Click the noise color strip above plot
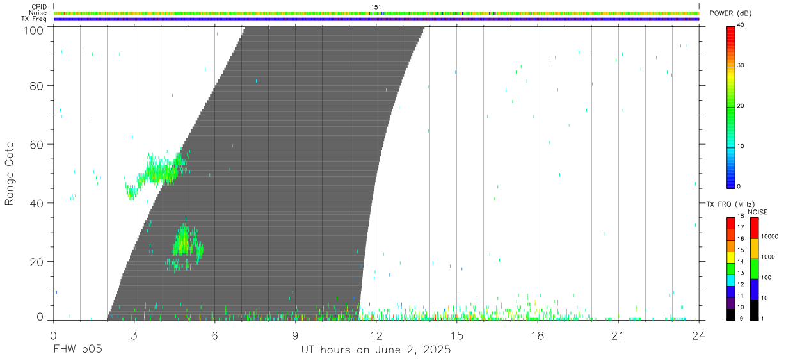Image resolution: width=786 pixels, height=363 pixels. tap(376, 13)
